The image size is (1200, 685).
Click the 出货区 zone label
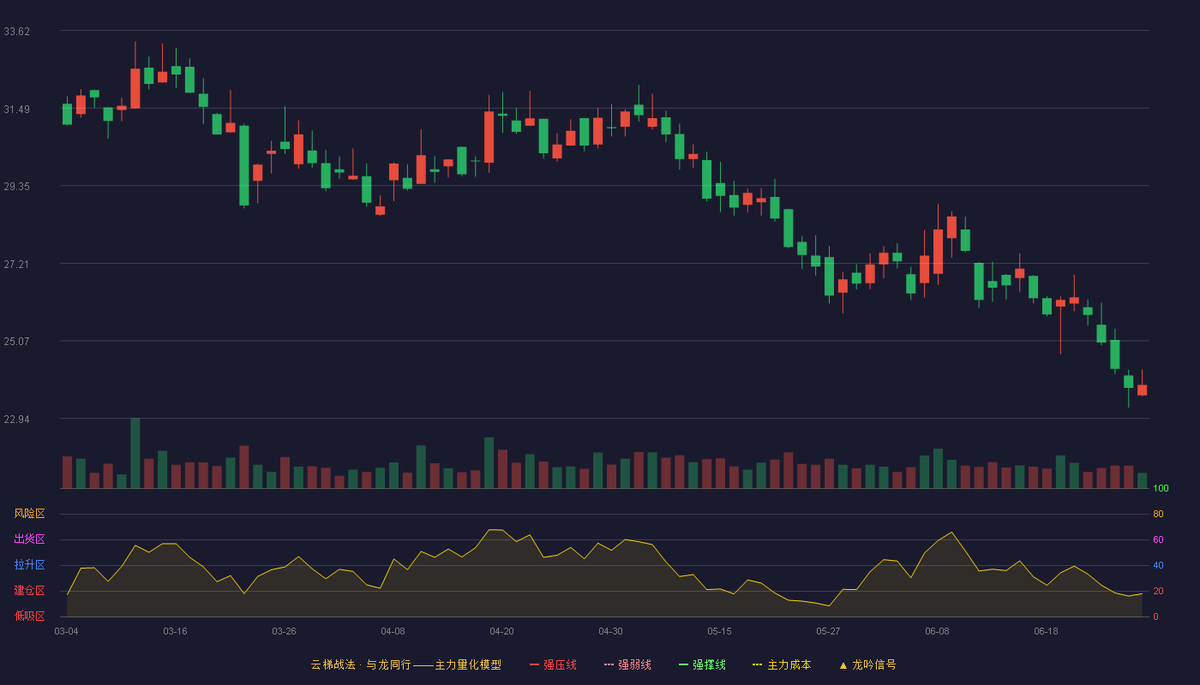pos(29,539)
